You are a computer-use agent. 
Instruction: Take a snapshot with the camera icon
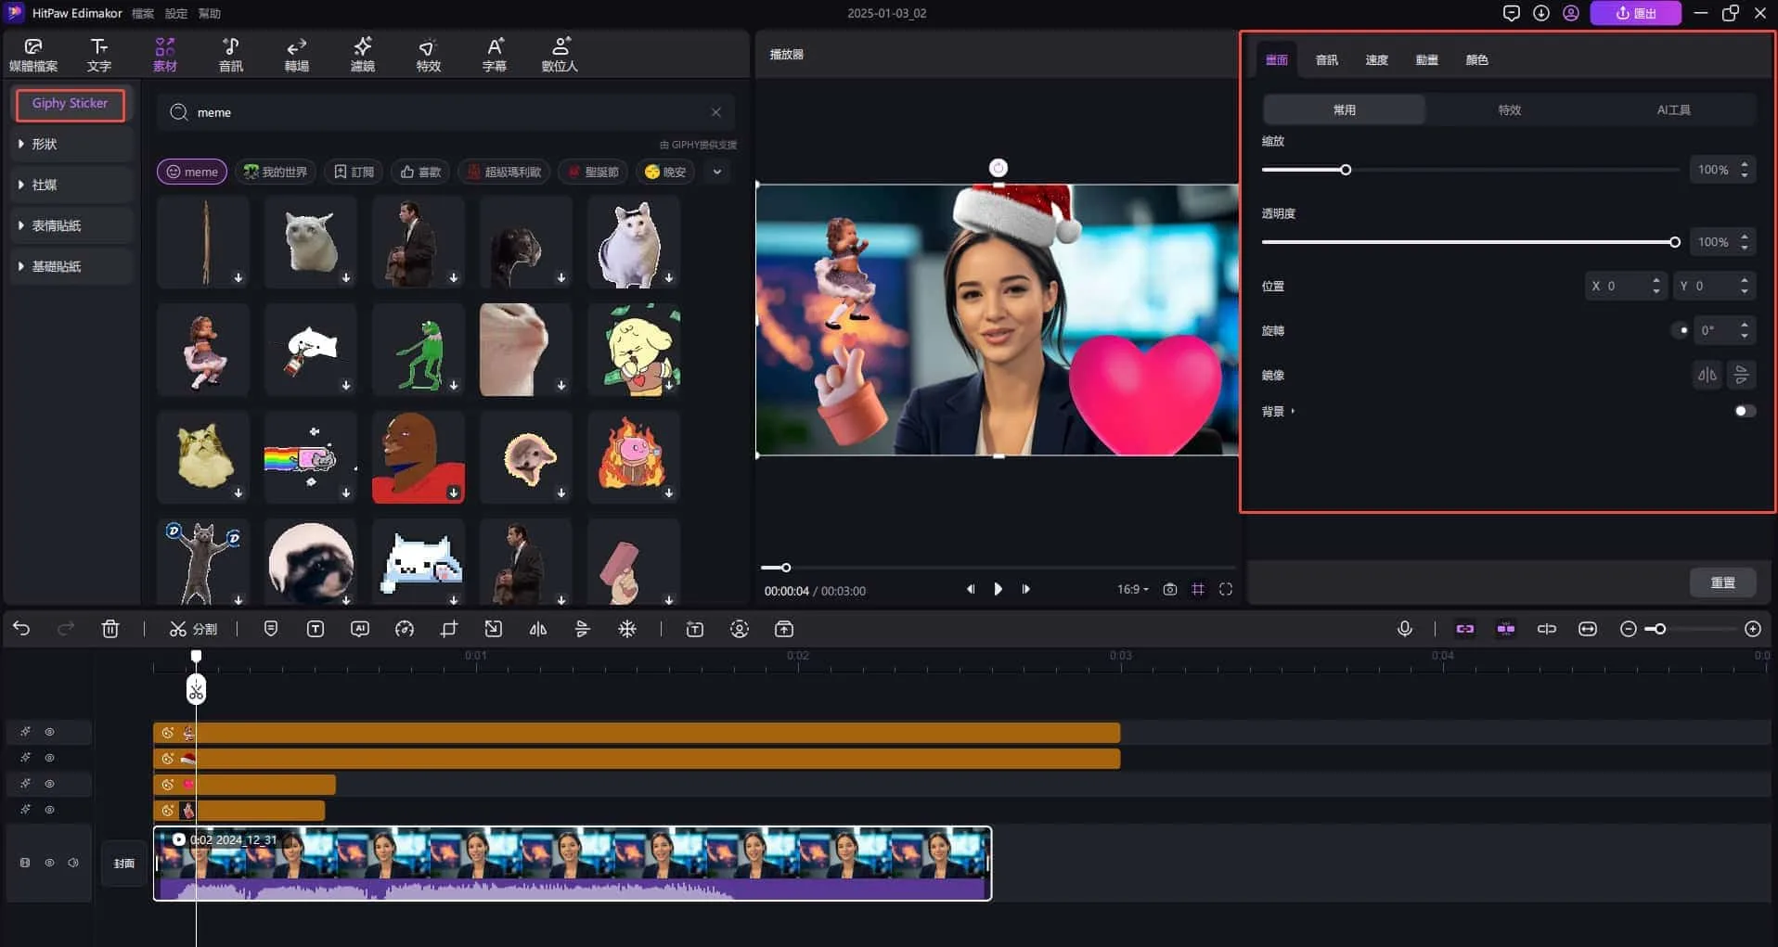click(1170, 589)
